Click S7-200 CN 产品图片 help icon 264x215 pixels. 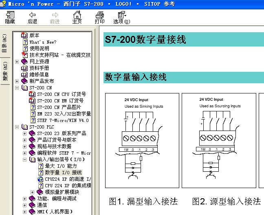tap(33, 107)
